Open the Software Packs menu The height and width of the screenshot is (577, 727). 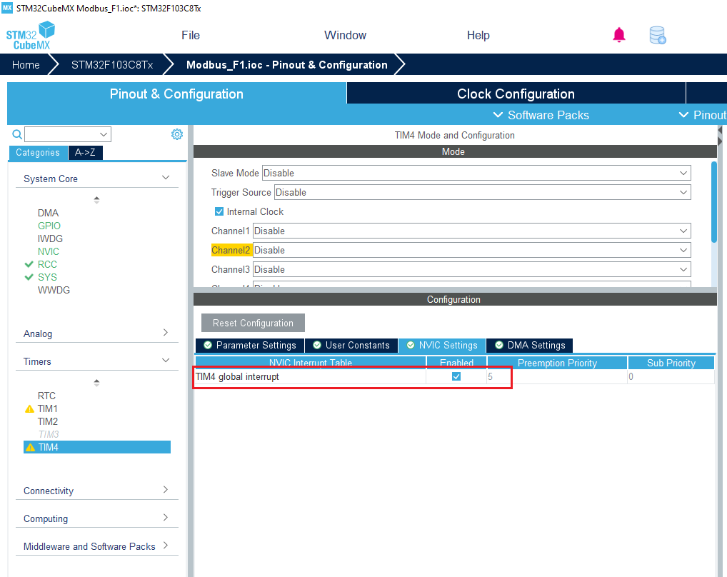[x=541, y=115]
